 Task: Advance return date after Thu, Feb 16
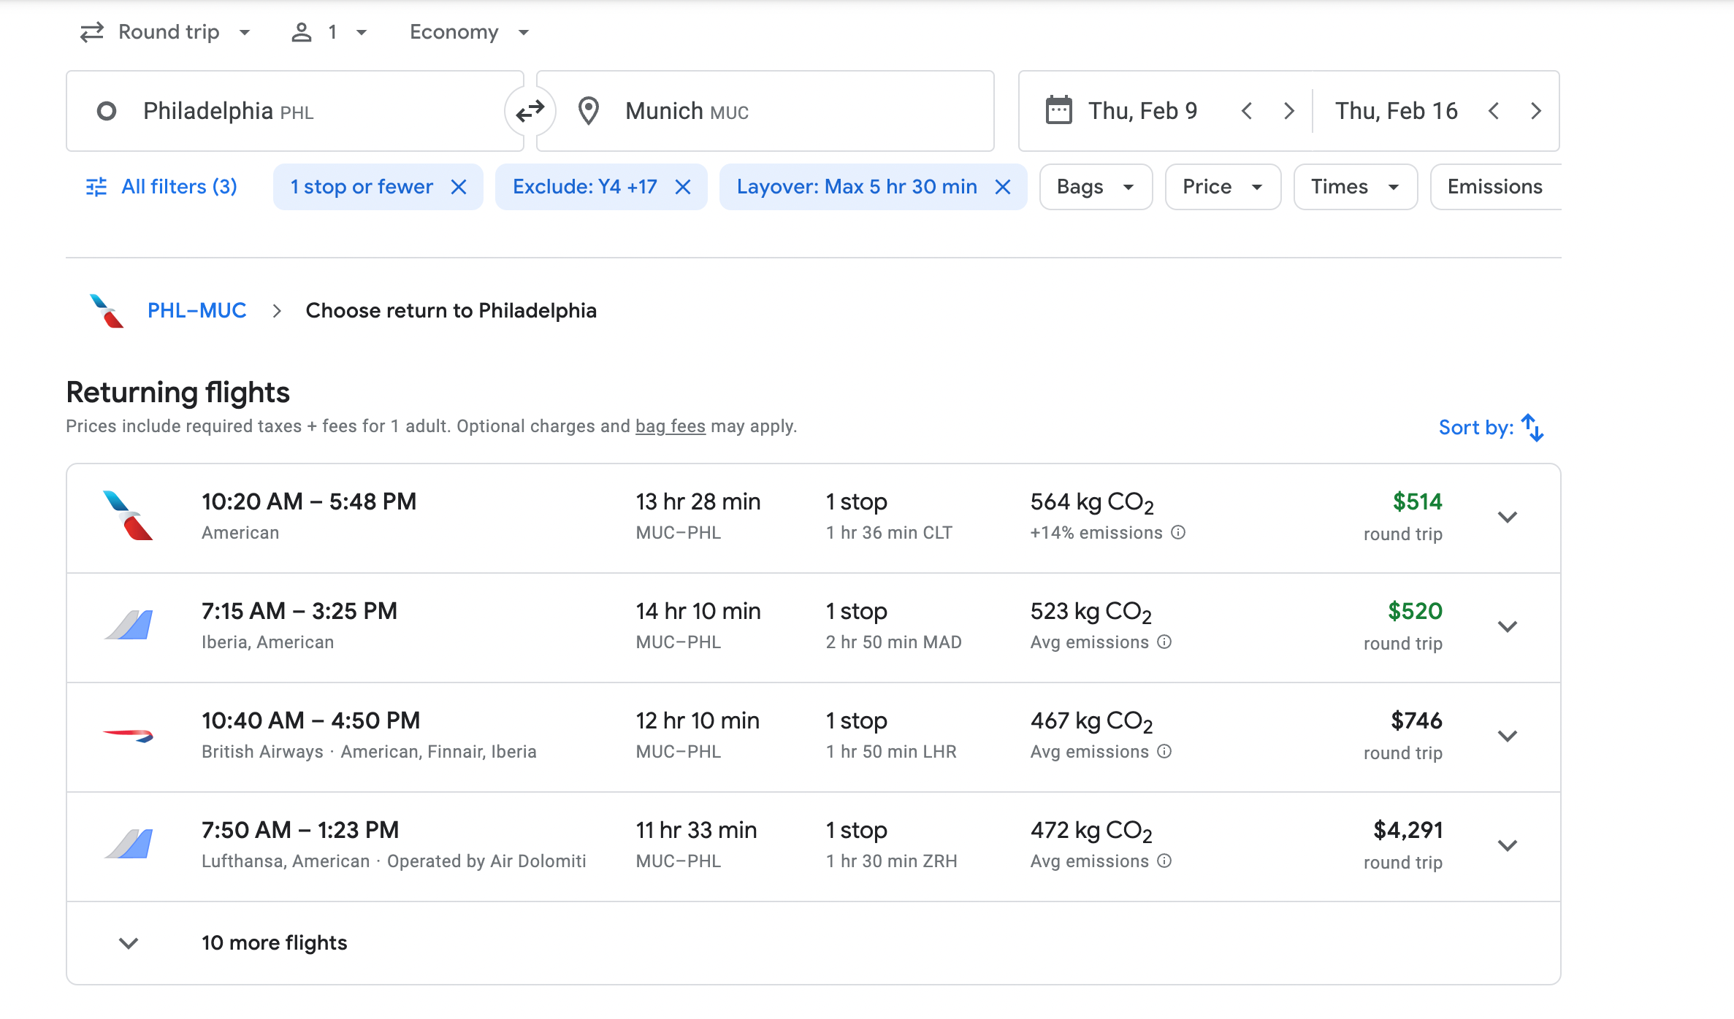coord(1536,111)
